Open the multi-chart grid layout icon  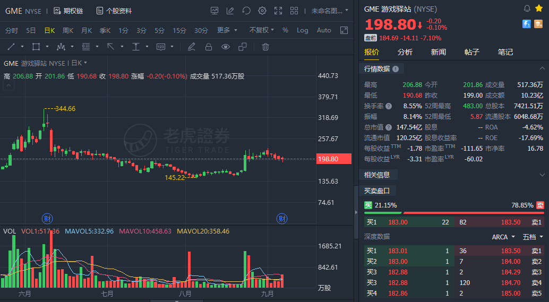pyautogui.click(x=294, y=11)
